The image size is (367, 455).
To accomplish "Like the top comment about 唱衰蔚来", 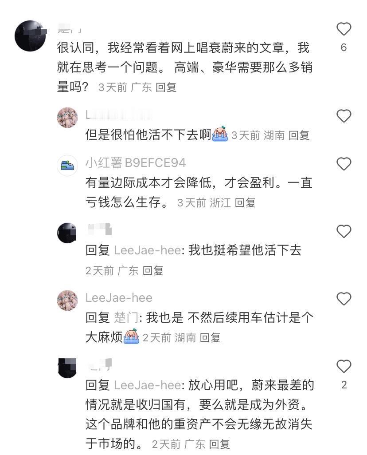I will coord(344,29).
